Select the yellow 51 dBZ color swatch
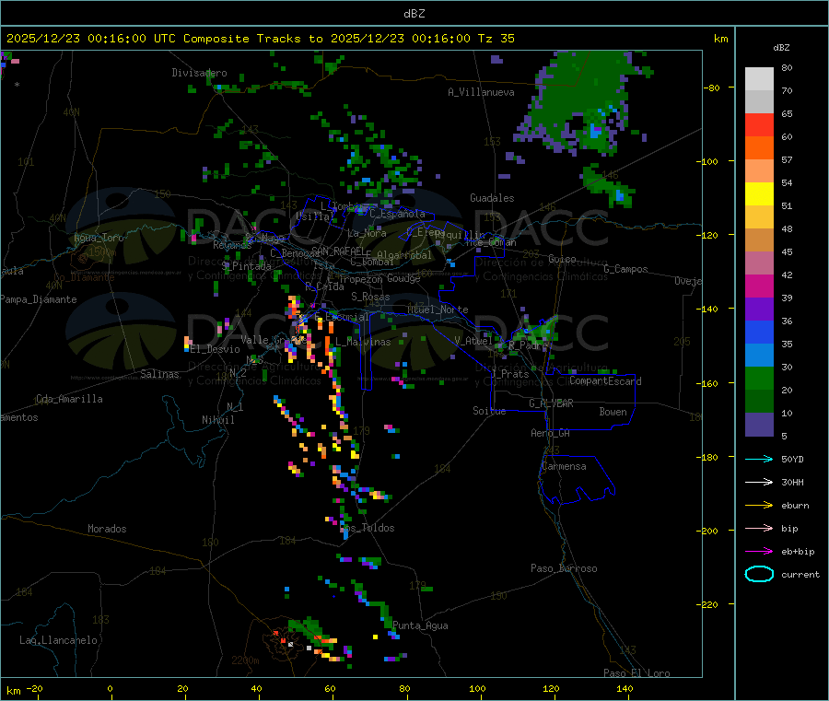The height and width of the screenshot is (701, 829). (x=759, y=194)
